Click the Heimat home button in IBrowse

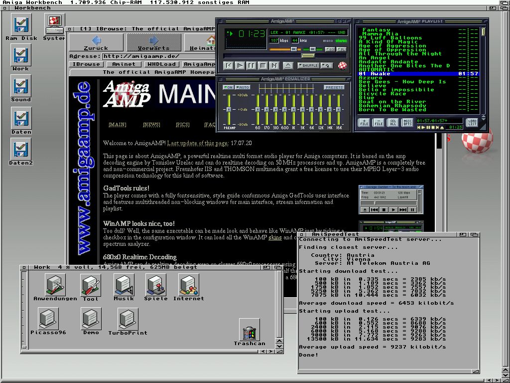(x=200, y=43)
